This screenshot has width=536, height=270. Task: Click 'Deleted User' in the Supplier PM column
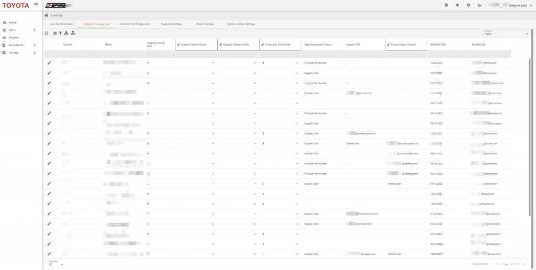pyautogui.click(x=353, y=143)
